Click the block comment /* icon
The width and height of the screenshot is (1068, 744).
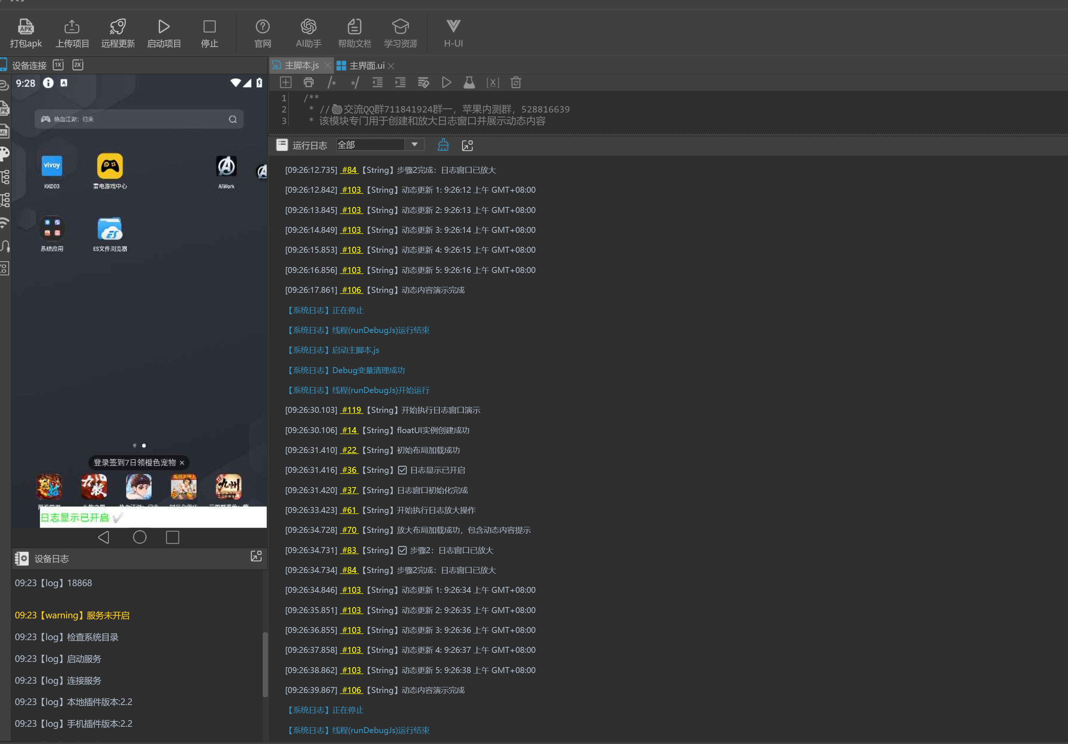coord(332,83)
